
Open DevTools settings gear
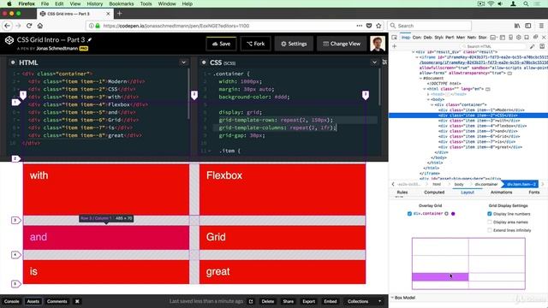pos(519,38)
